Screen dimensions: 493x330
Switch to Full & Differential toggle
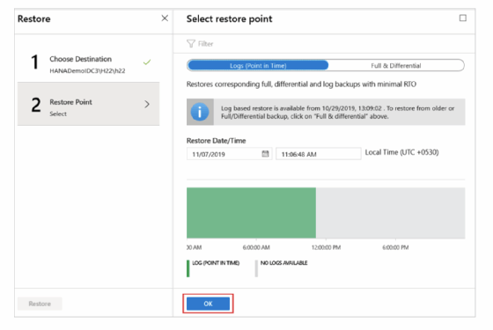click(x=396, y=65)
